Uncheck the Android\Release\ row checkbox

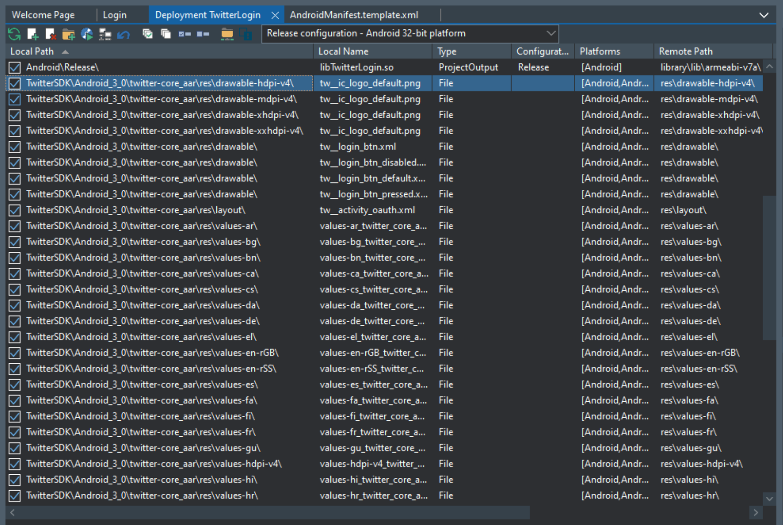point(14,67)
